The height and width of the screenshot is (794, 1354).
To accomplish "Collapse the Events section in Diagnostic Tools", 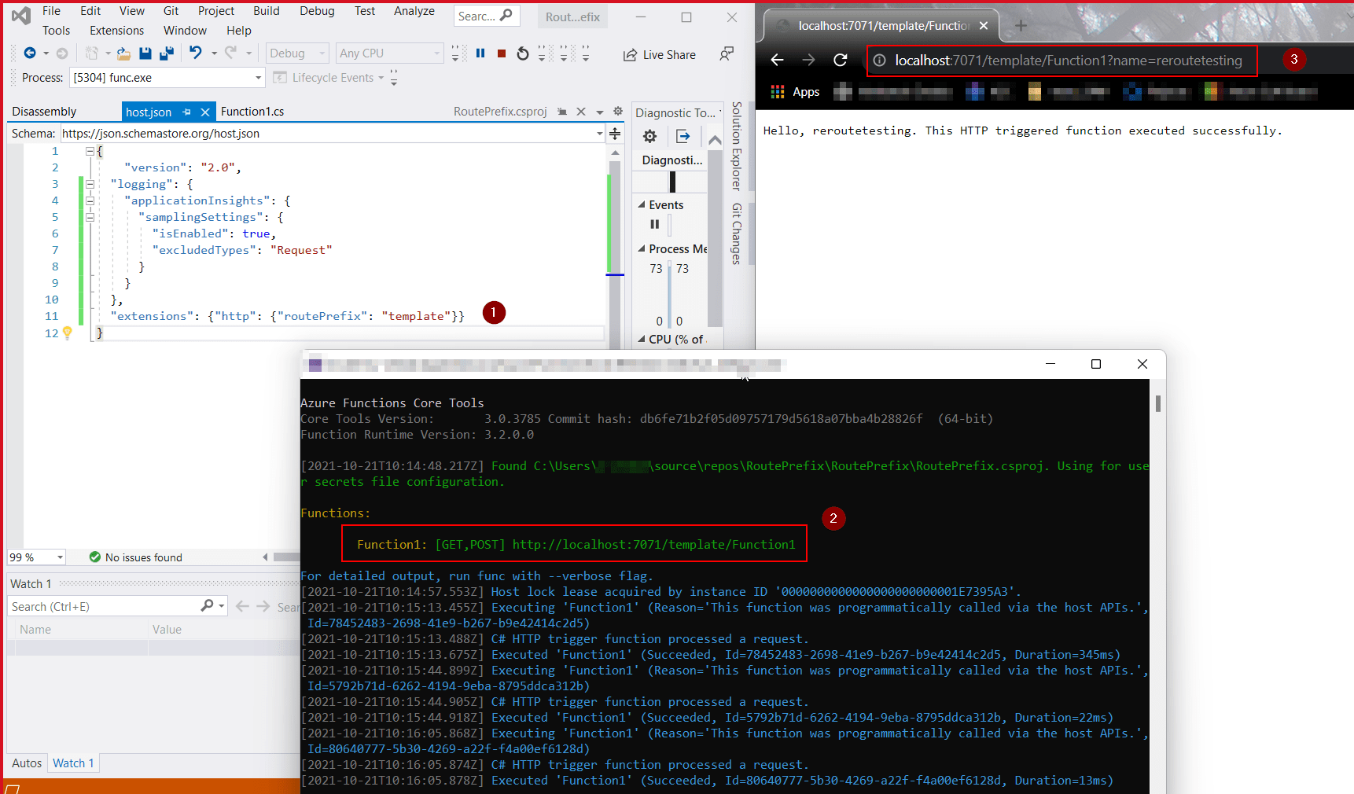I will [x=641, y=204].
